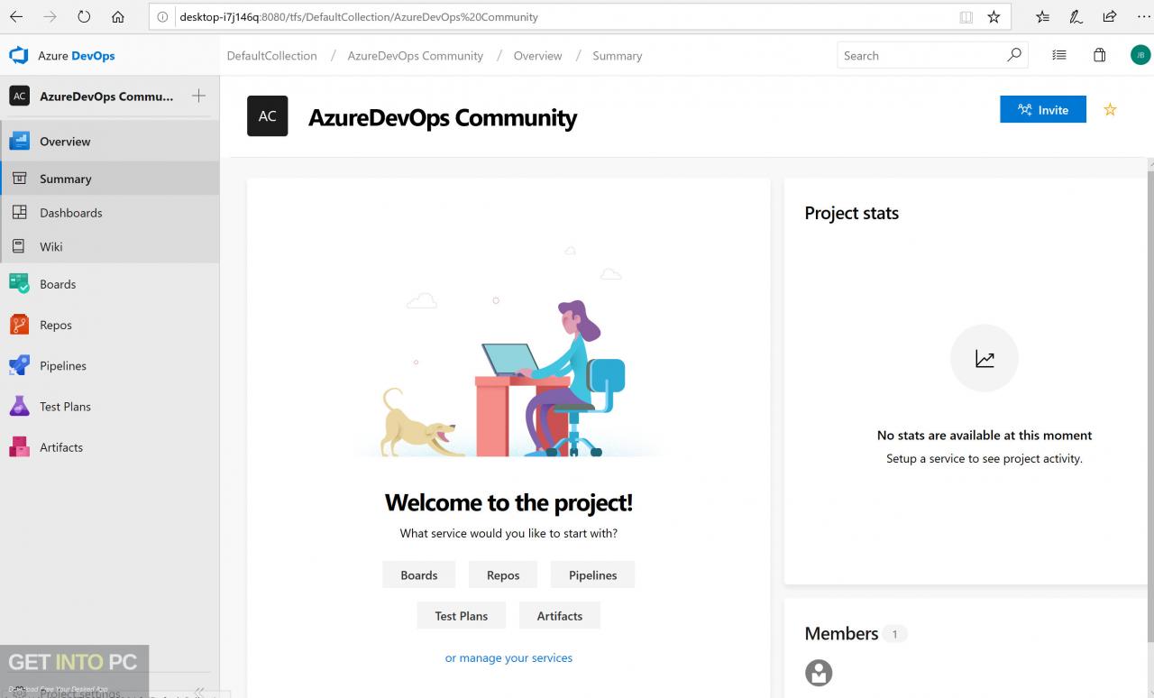The image size is (1154, 698).
Task: Click AzureDevOps Community in the breadcrumb
Action: coord(416,56)
